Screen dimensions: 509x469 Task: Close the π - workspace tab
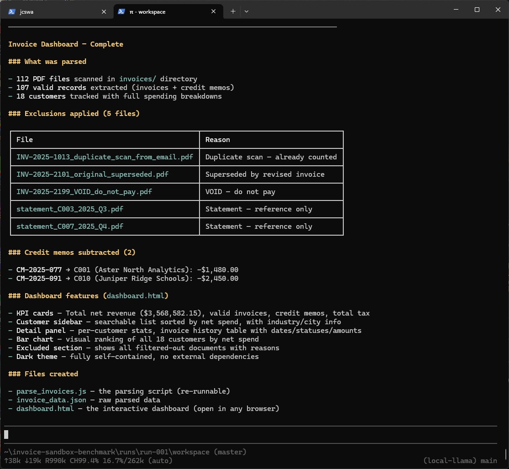pos(213,11)
